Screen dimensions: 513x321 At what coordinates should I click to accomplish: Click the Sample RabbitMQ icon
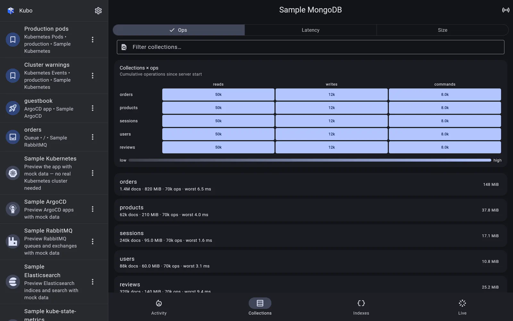tap(13, 241)
